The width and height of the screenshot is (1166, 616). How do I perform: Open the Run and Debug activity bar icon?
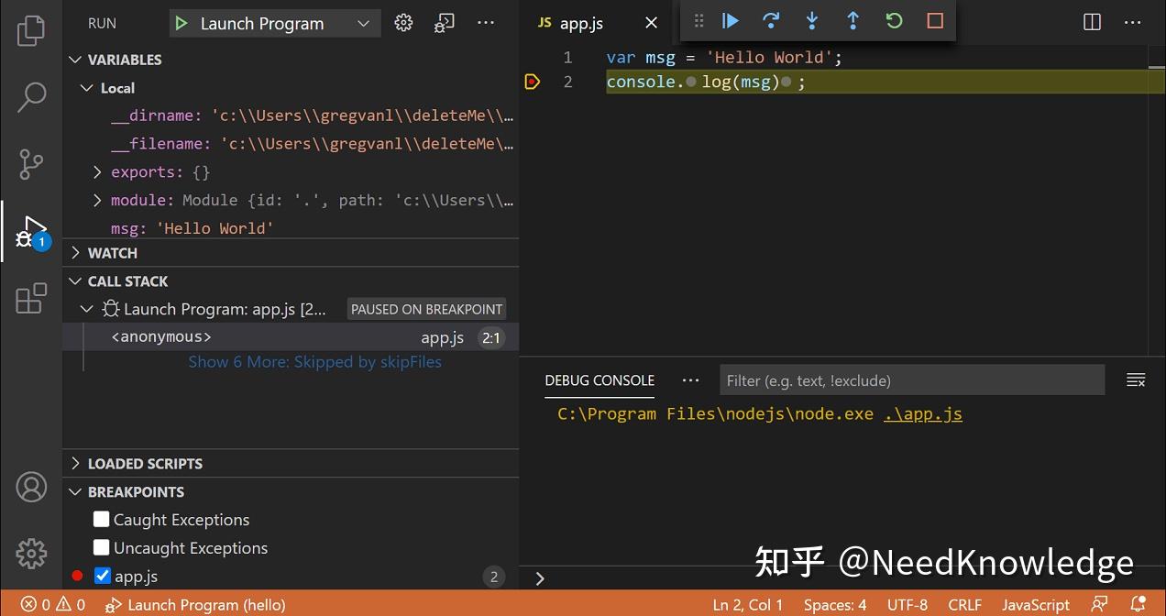coord(31,231)
